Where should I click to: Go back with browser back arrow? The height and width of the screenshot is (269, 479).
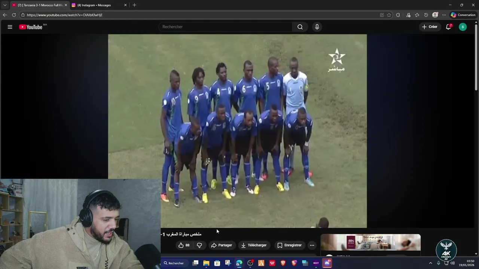click(5, 15)
